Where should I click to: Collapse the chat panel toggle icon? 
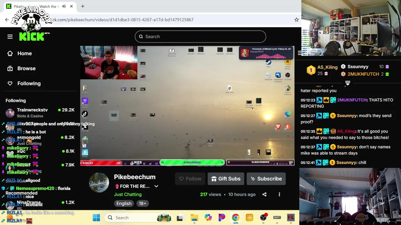300,53
